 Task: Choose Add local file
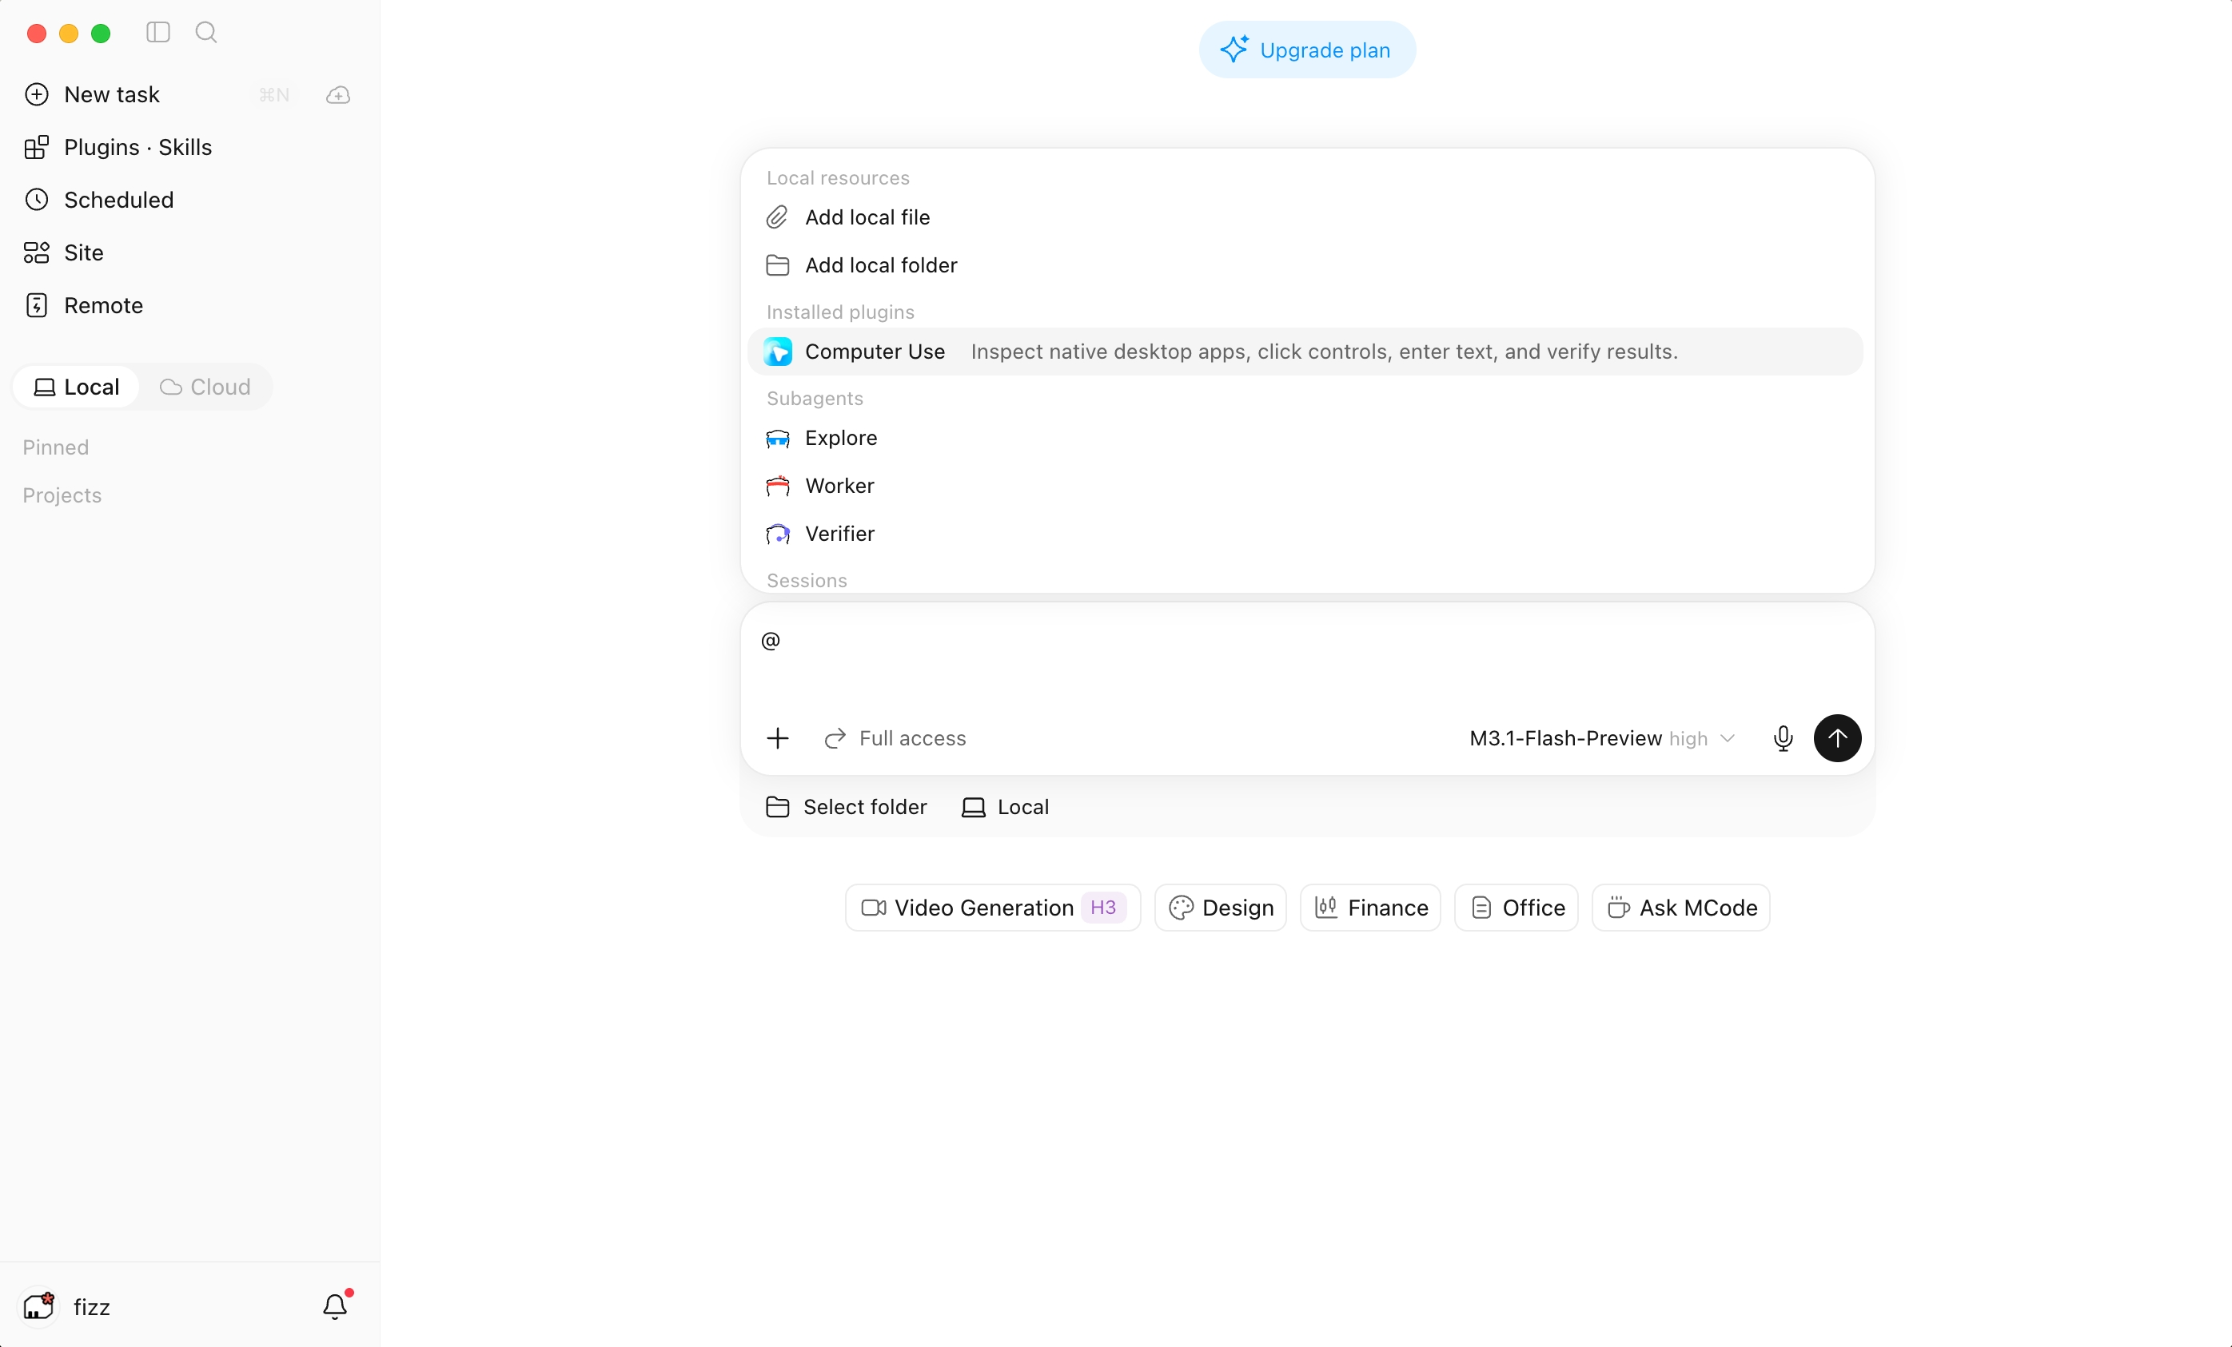[1305, 217]
